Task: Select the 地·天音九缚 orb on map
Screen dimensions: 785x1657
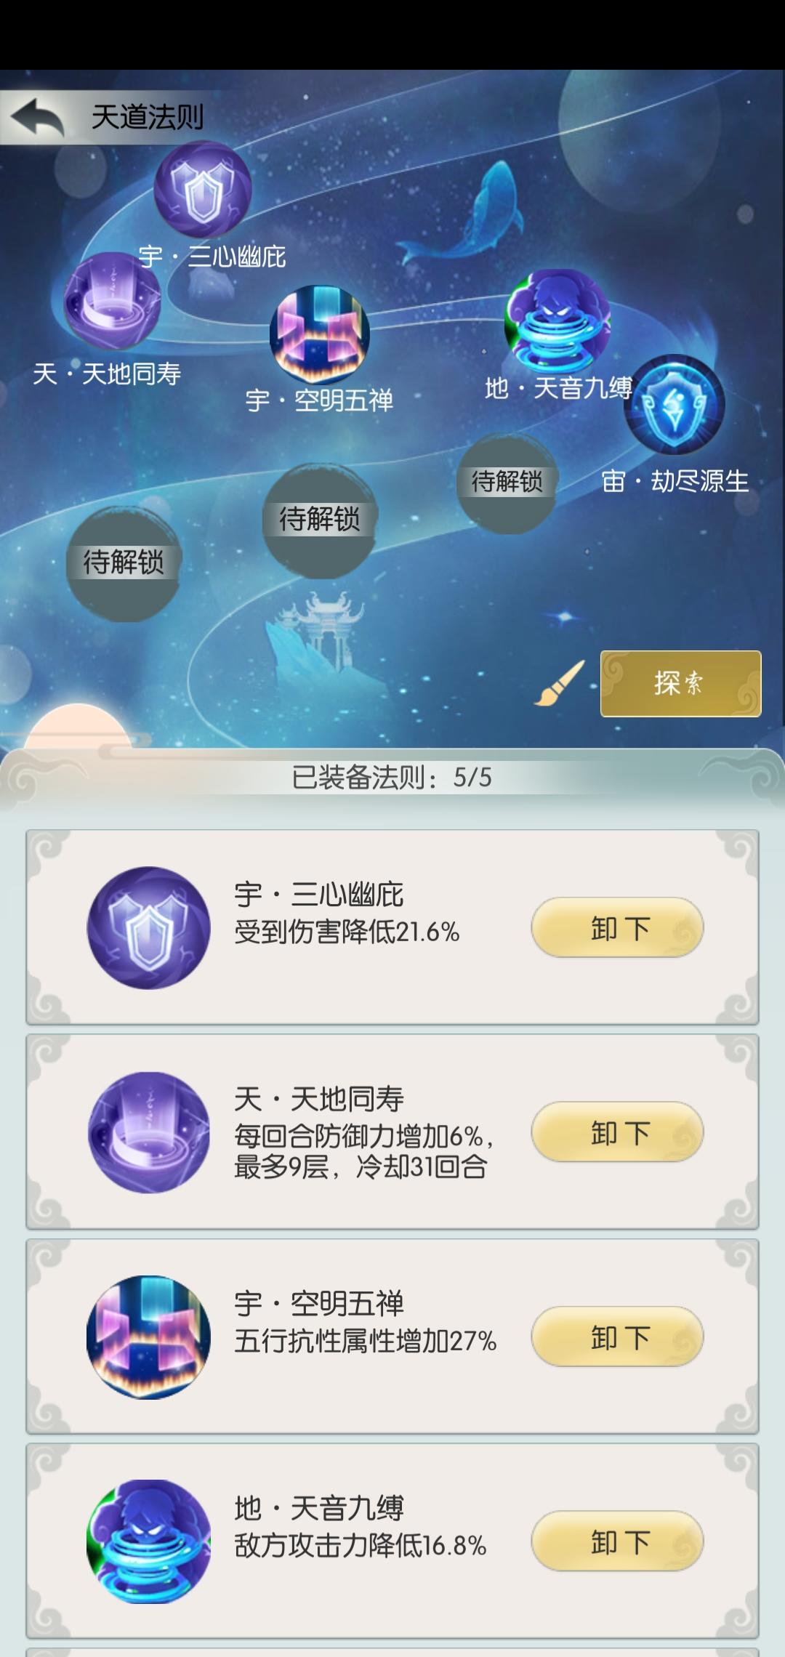Action: coord(557,320)
